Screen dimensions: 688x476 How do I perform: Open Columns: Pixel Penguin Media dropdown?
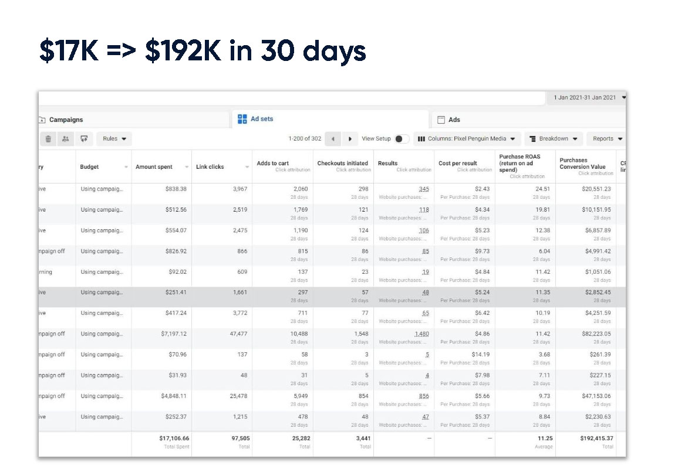tap(467, 139)
